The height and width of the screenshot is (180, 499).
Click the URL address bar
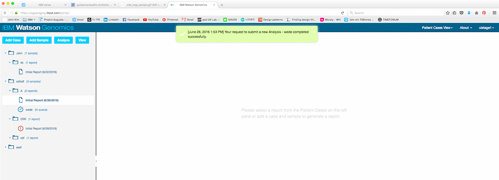coord(179,13)
